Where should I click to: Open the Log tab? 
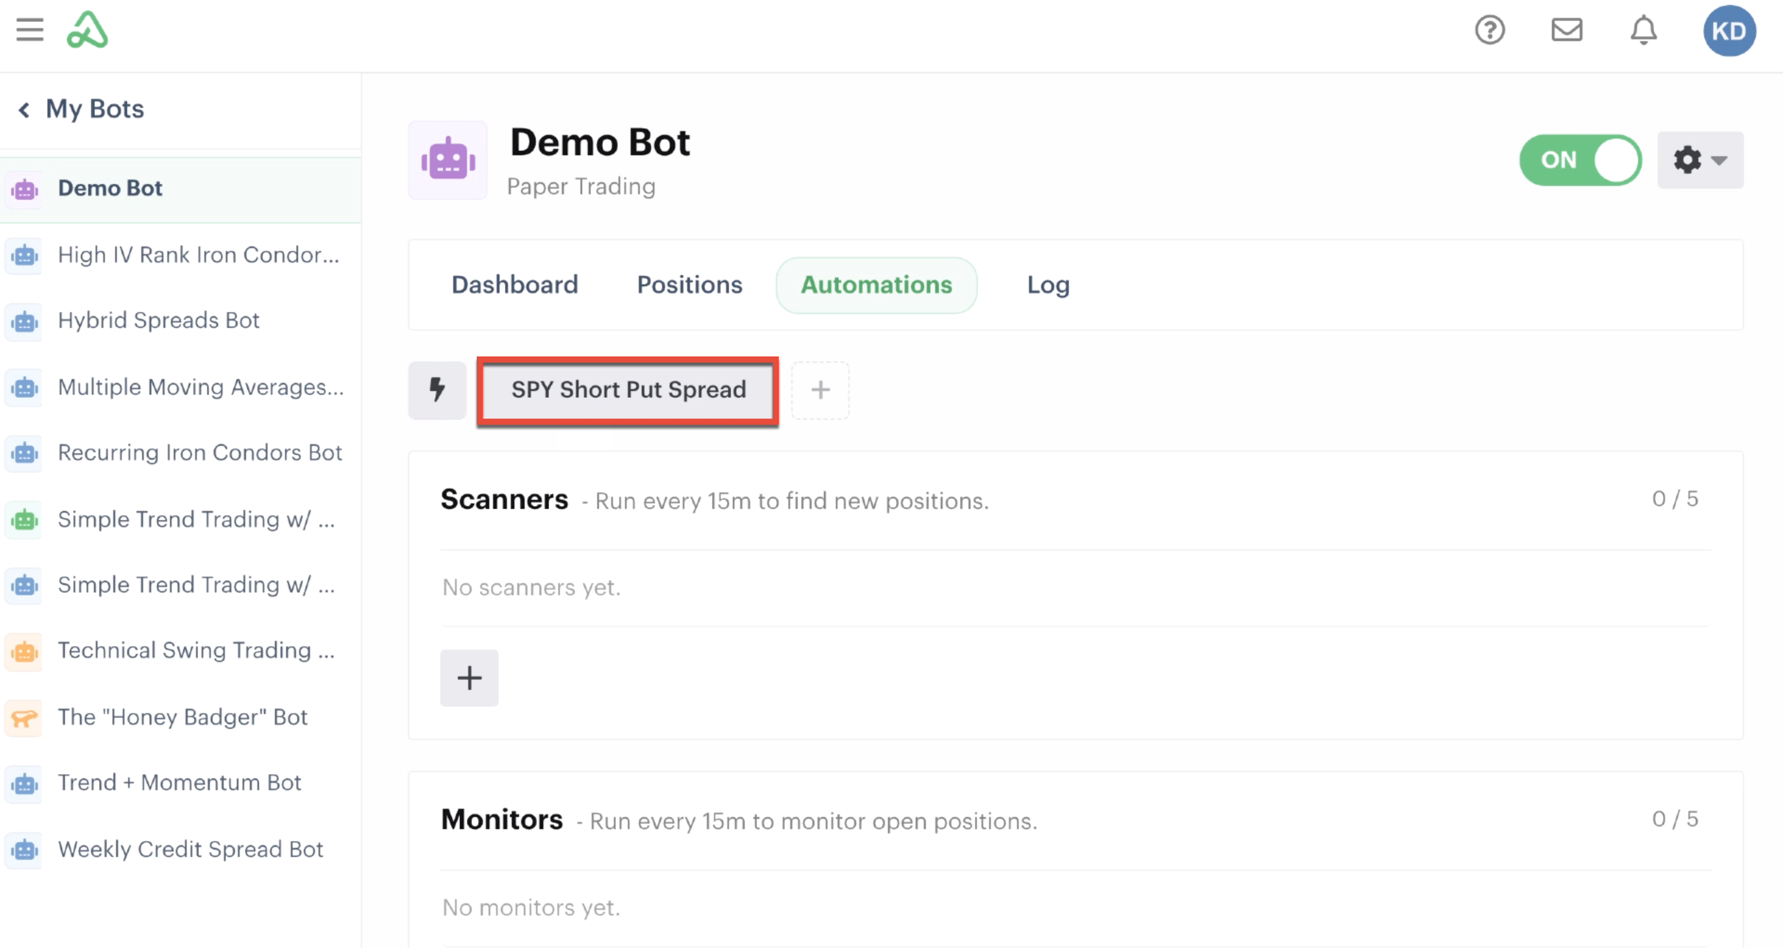click(x=1048, y=285)
